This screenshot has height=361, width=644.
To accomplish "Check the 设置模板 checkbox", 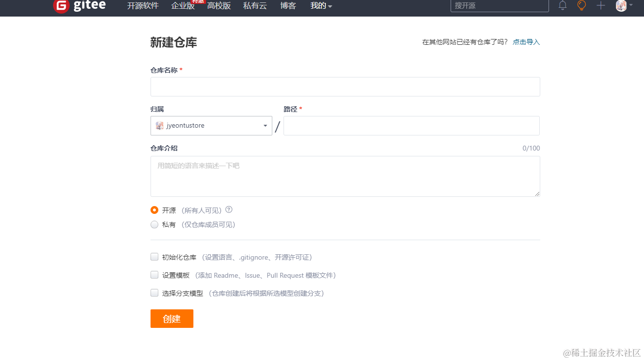I will point(154,275).
